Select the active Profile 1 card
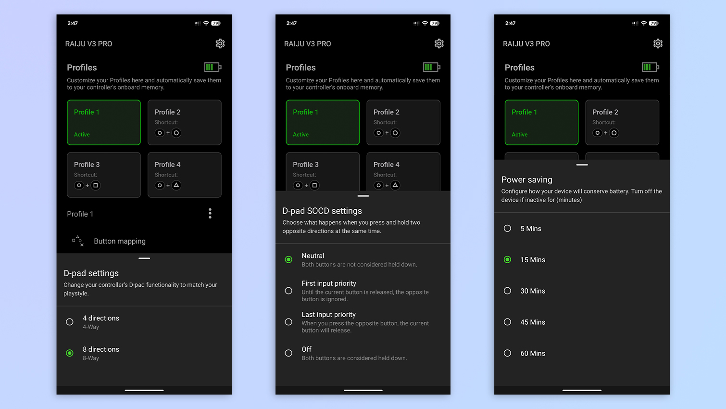Screen dimensions: 726x409 (104, 122)
